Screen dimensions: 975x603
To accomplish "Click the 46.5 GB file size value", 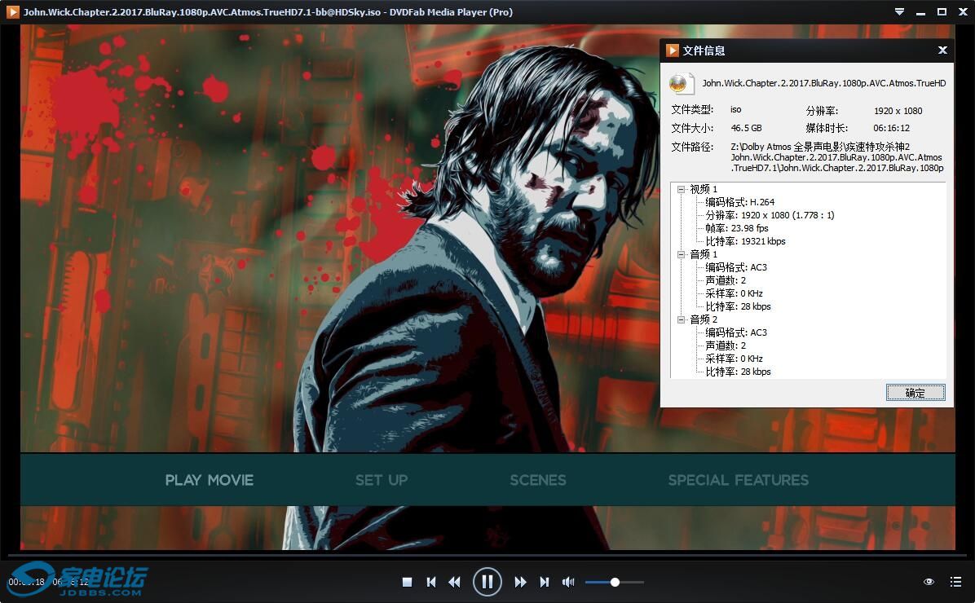I will click(746, 128).
